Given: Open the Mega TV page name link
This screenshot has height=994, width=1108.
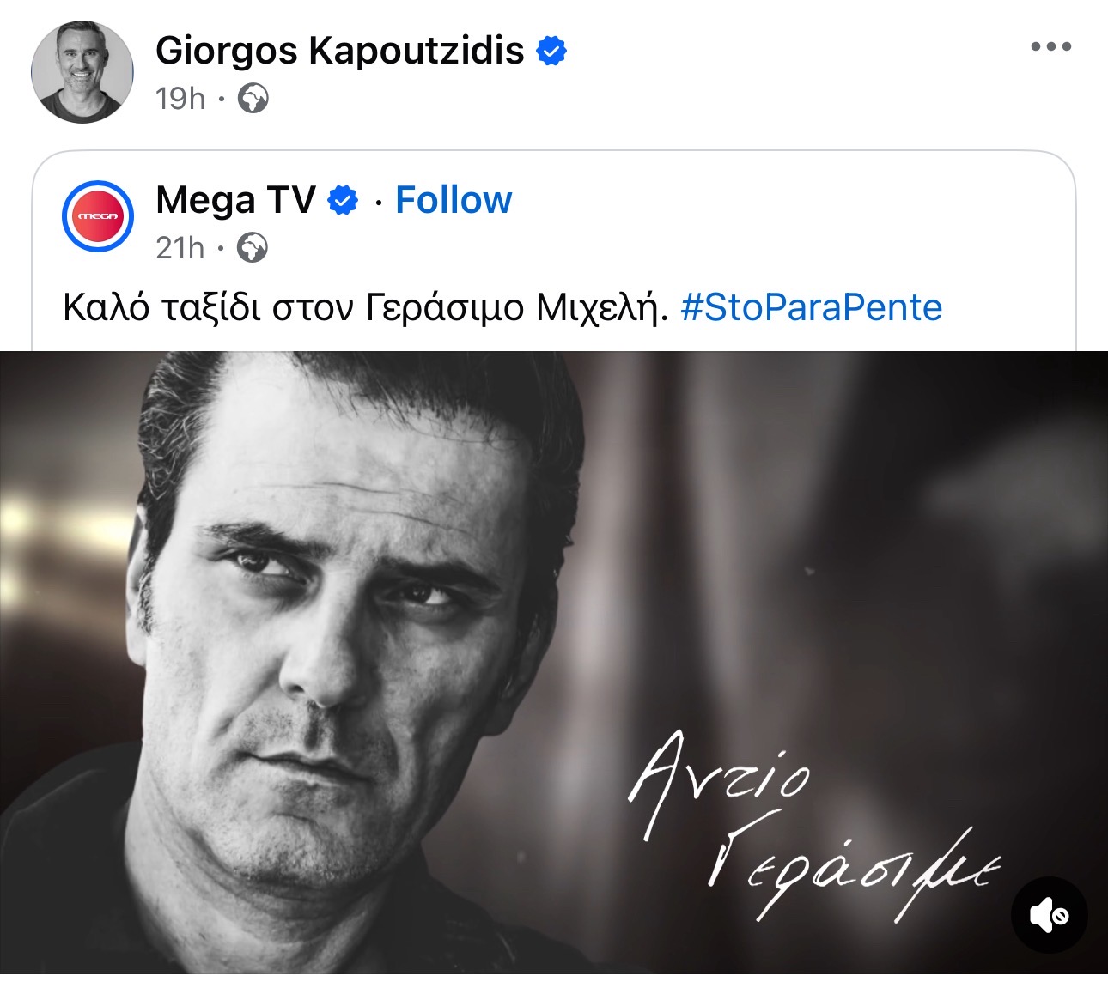Looking at the screenshot, I should [236, 200].
